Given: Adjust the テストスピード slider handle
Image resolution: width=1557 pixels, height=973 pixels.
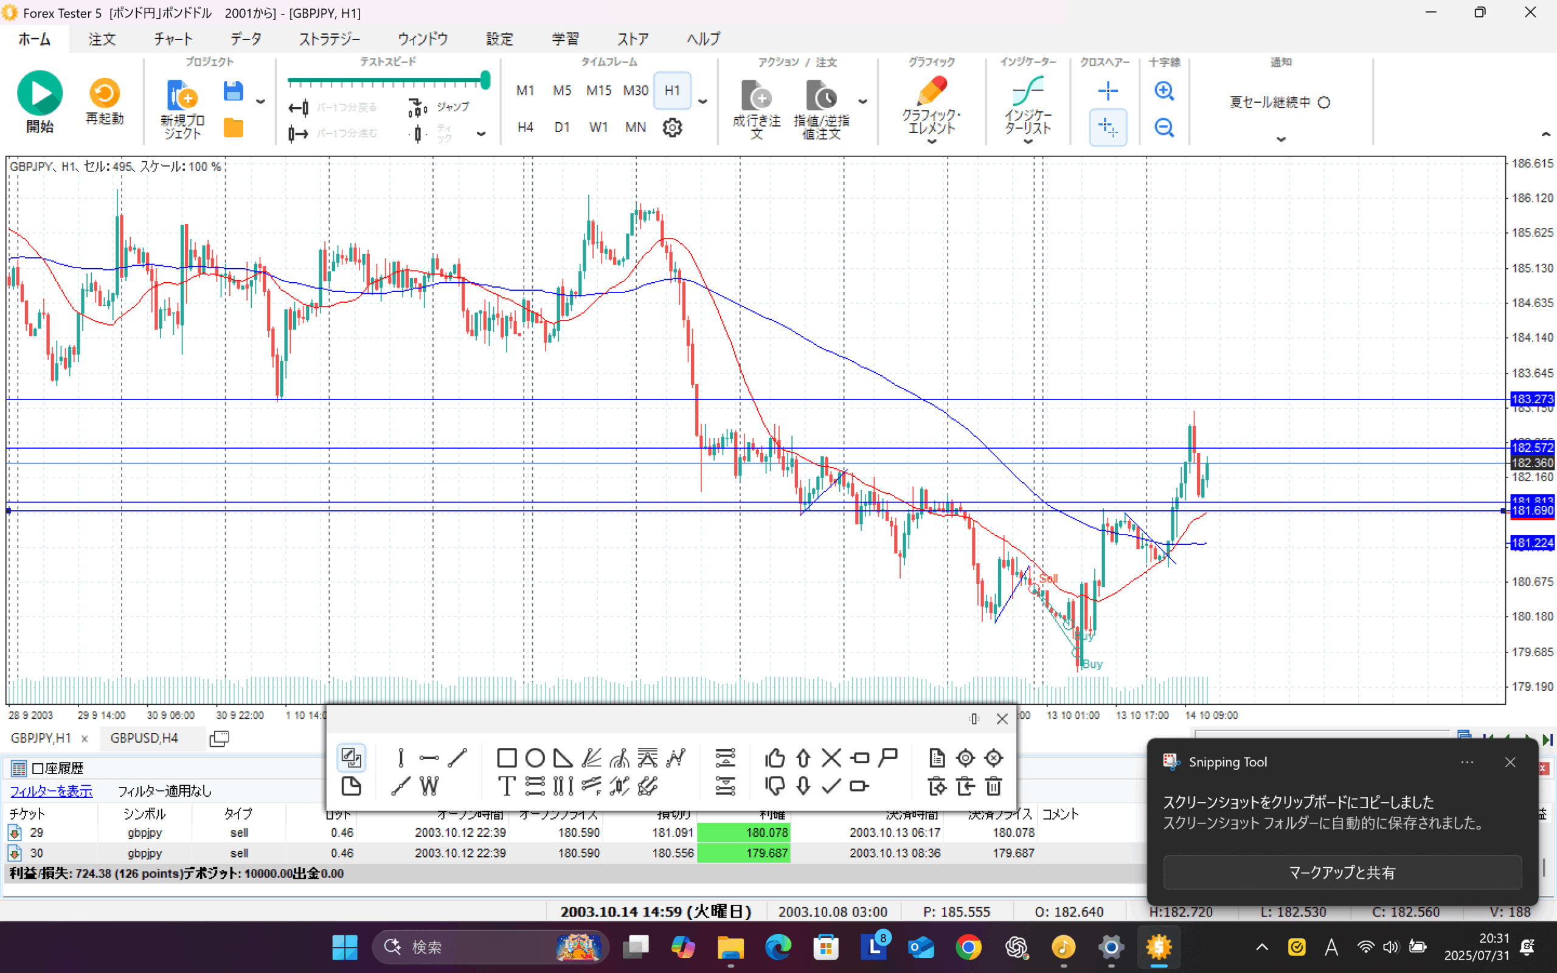Looking at the screenshot, I should pyautogui.click(x=486, y=80).
